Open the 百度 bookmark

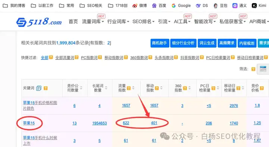pyautogui.click(x=159, y=6)
